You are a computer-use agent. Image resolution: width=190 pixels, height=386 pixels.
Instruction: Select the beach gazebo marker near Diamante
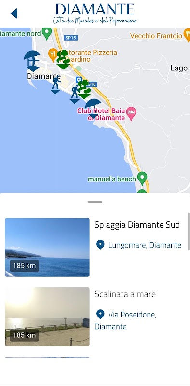(32, 61)
